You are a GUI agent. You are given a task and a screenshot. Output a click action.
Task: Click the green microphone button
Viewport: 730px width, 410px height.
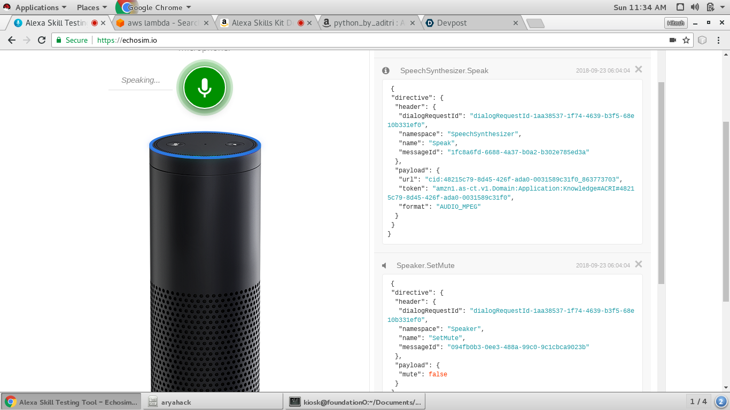tap(205, 88)
